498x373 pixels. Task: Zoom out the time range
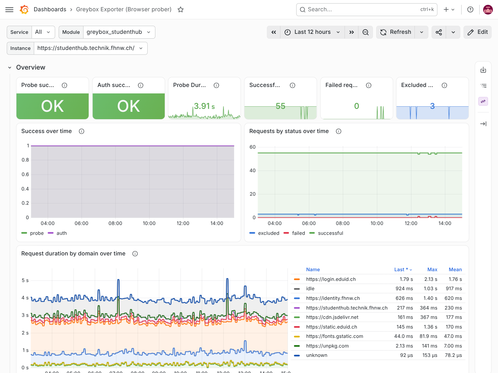pos(366,32)
